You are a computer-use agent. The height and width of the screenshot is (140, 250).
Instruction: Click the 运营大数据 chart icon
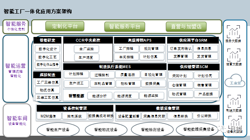coord(234,55)
